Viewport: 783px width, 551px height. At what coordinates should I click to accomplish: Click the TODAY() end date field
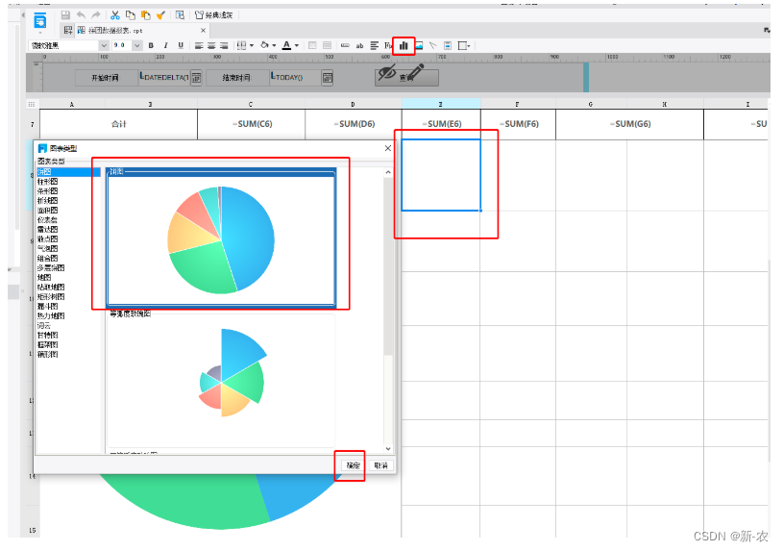pyautogui.click(x=295, y=78)
